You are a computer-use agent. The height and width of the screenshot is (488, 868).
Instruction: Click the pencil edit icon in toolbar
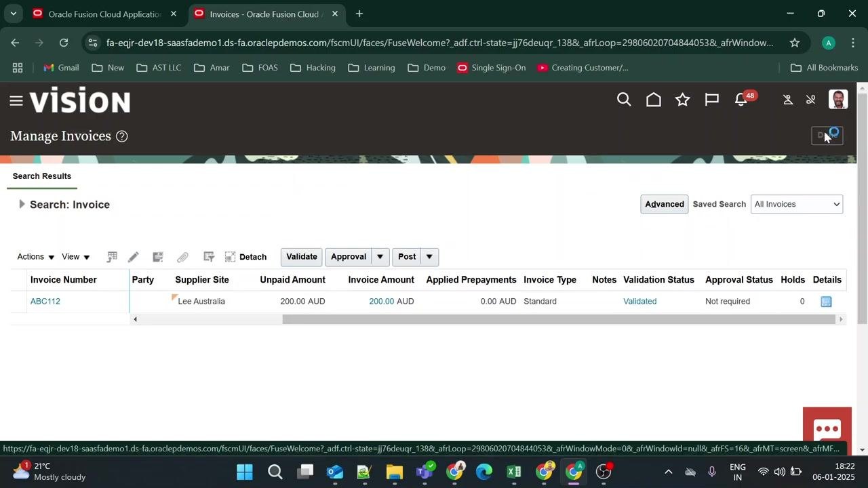click(x=134, y=257)
